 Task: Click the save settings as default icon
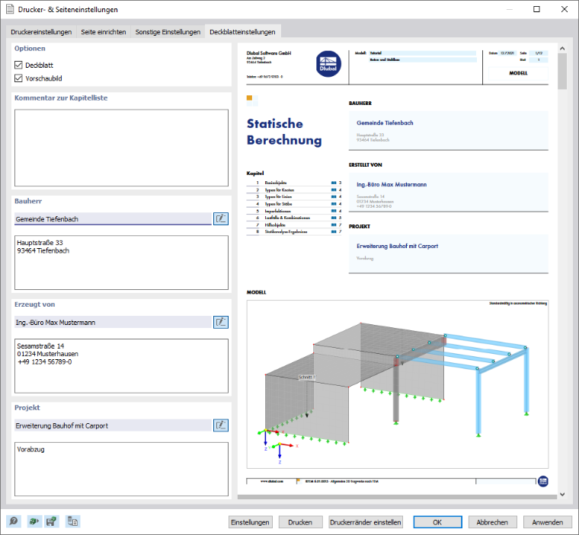pyautogui.click(x=52, y=521)
